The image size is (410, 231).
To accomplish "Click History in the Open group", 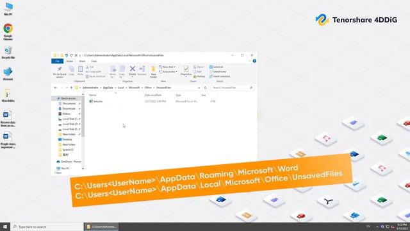I will [199, 76].
